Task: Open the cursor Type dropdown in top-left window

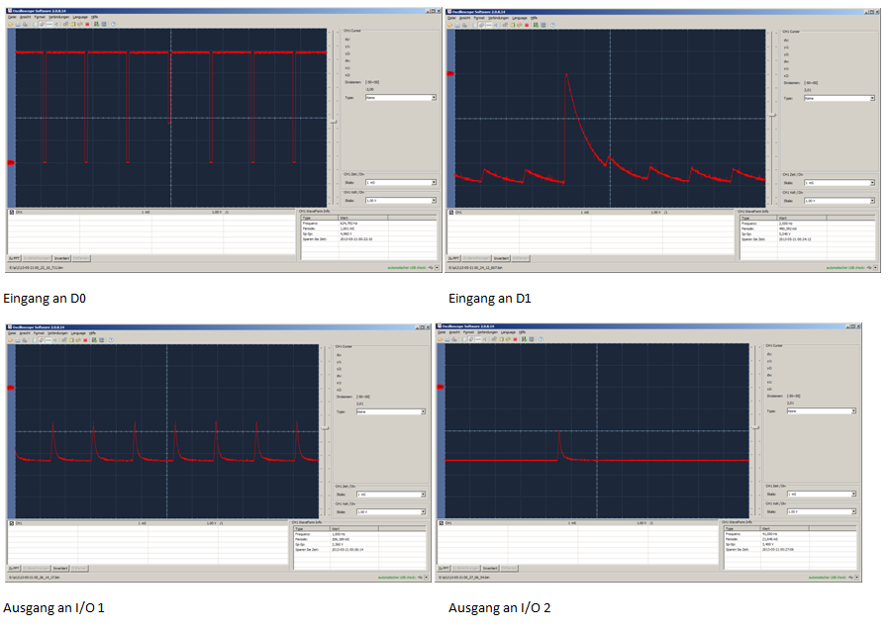Action: click(399, 98)
